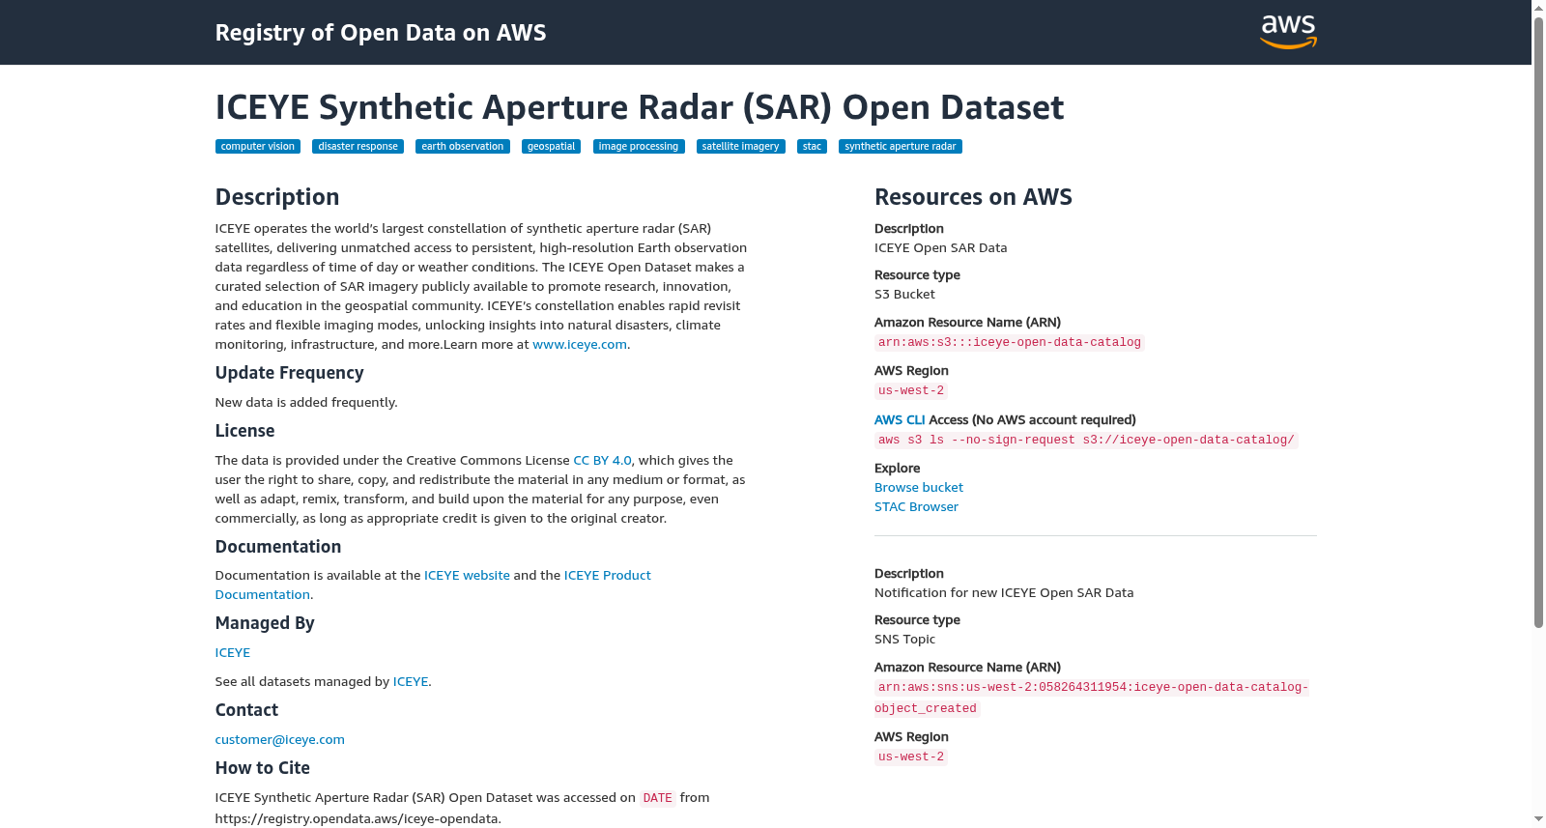Click the registry.opendata.aws citation URL text
The image size is (1546, 828).
click(x=358, y=819)
